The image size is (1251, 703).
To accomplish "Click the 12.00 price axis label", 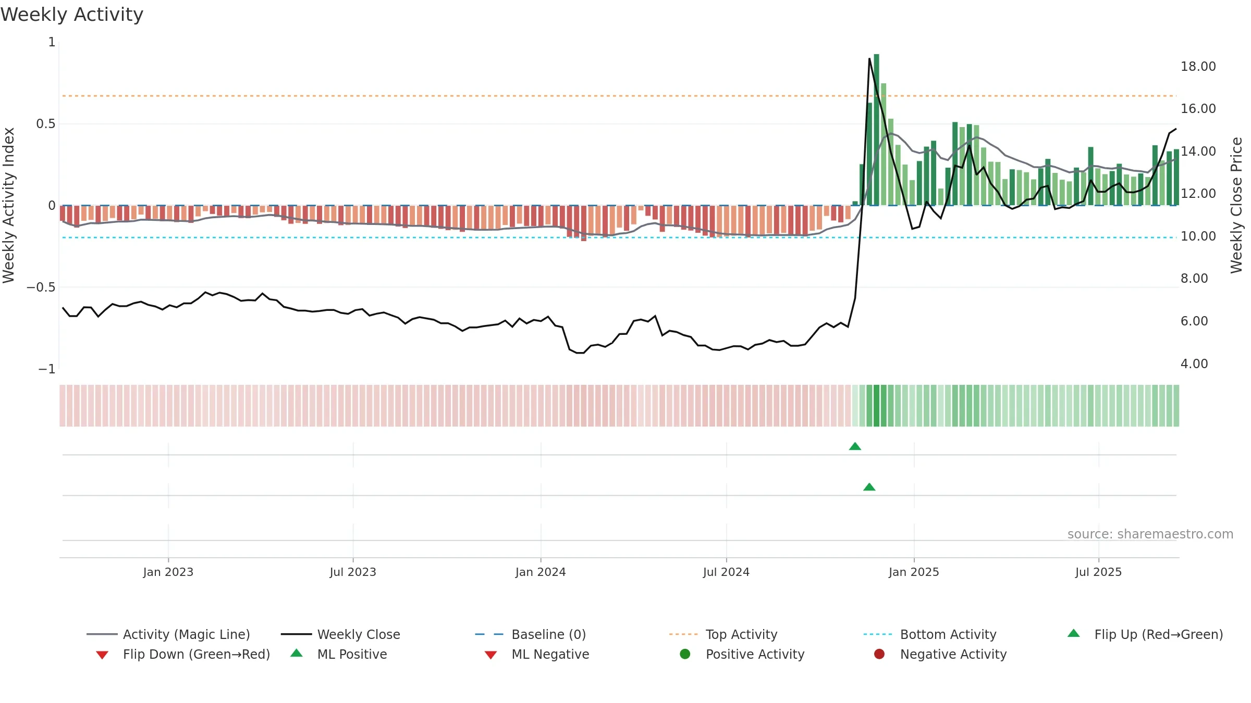I will point(1198,194).
